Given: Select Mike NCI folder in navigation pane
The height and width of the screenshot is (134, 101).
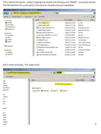Looking at the screenshot, I should (8, 50).
